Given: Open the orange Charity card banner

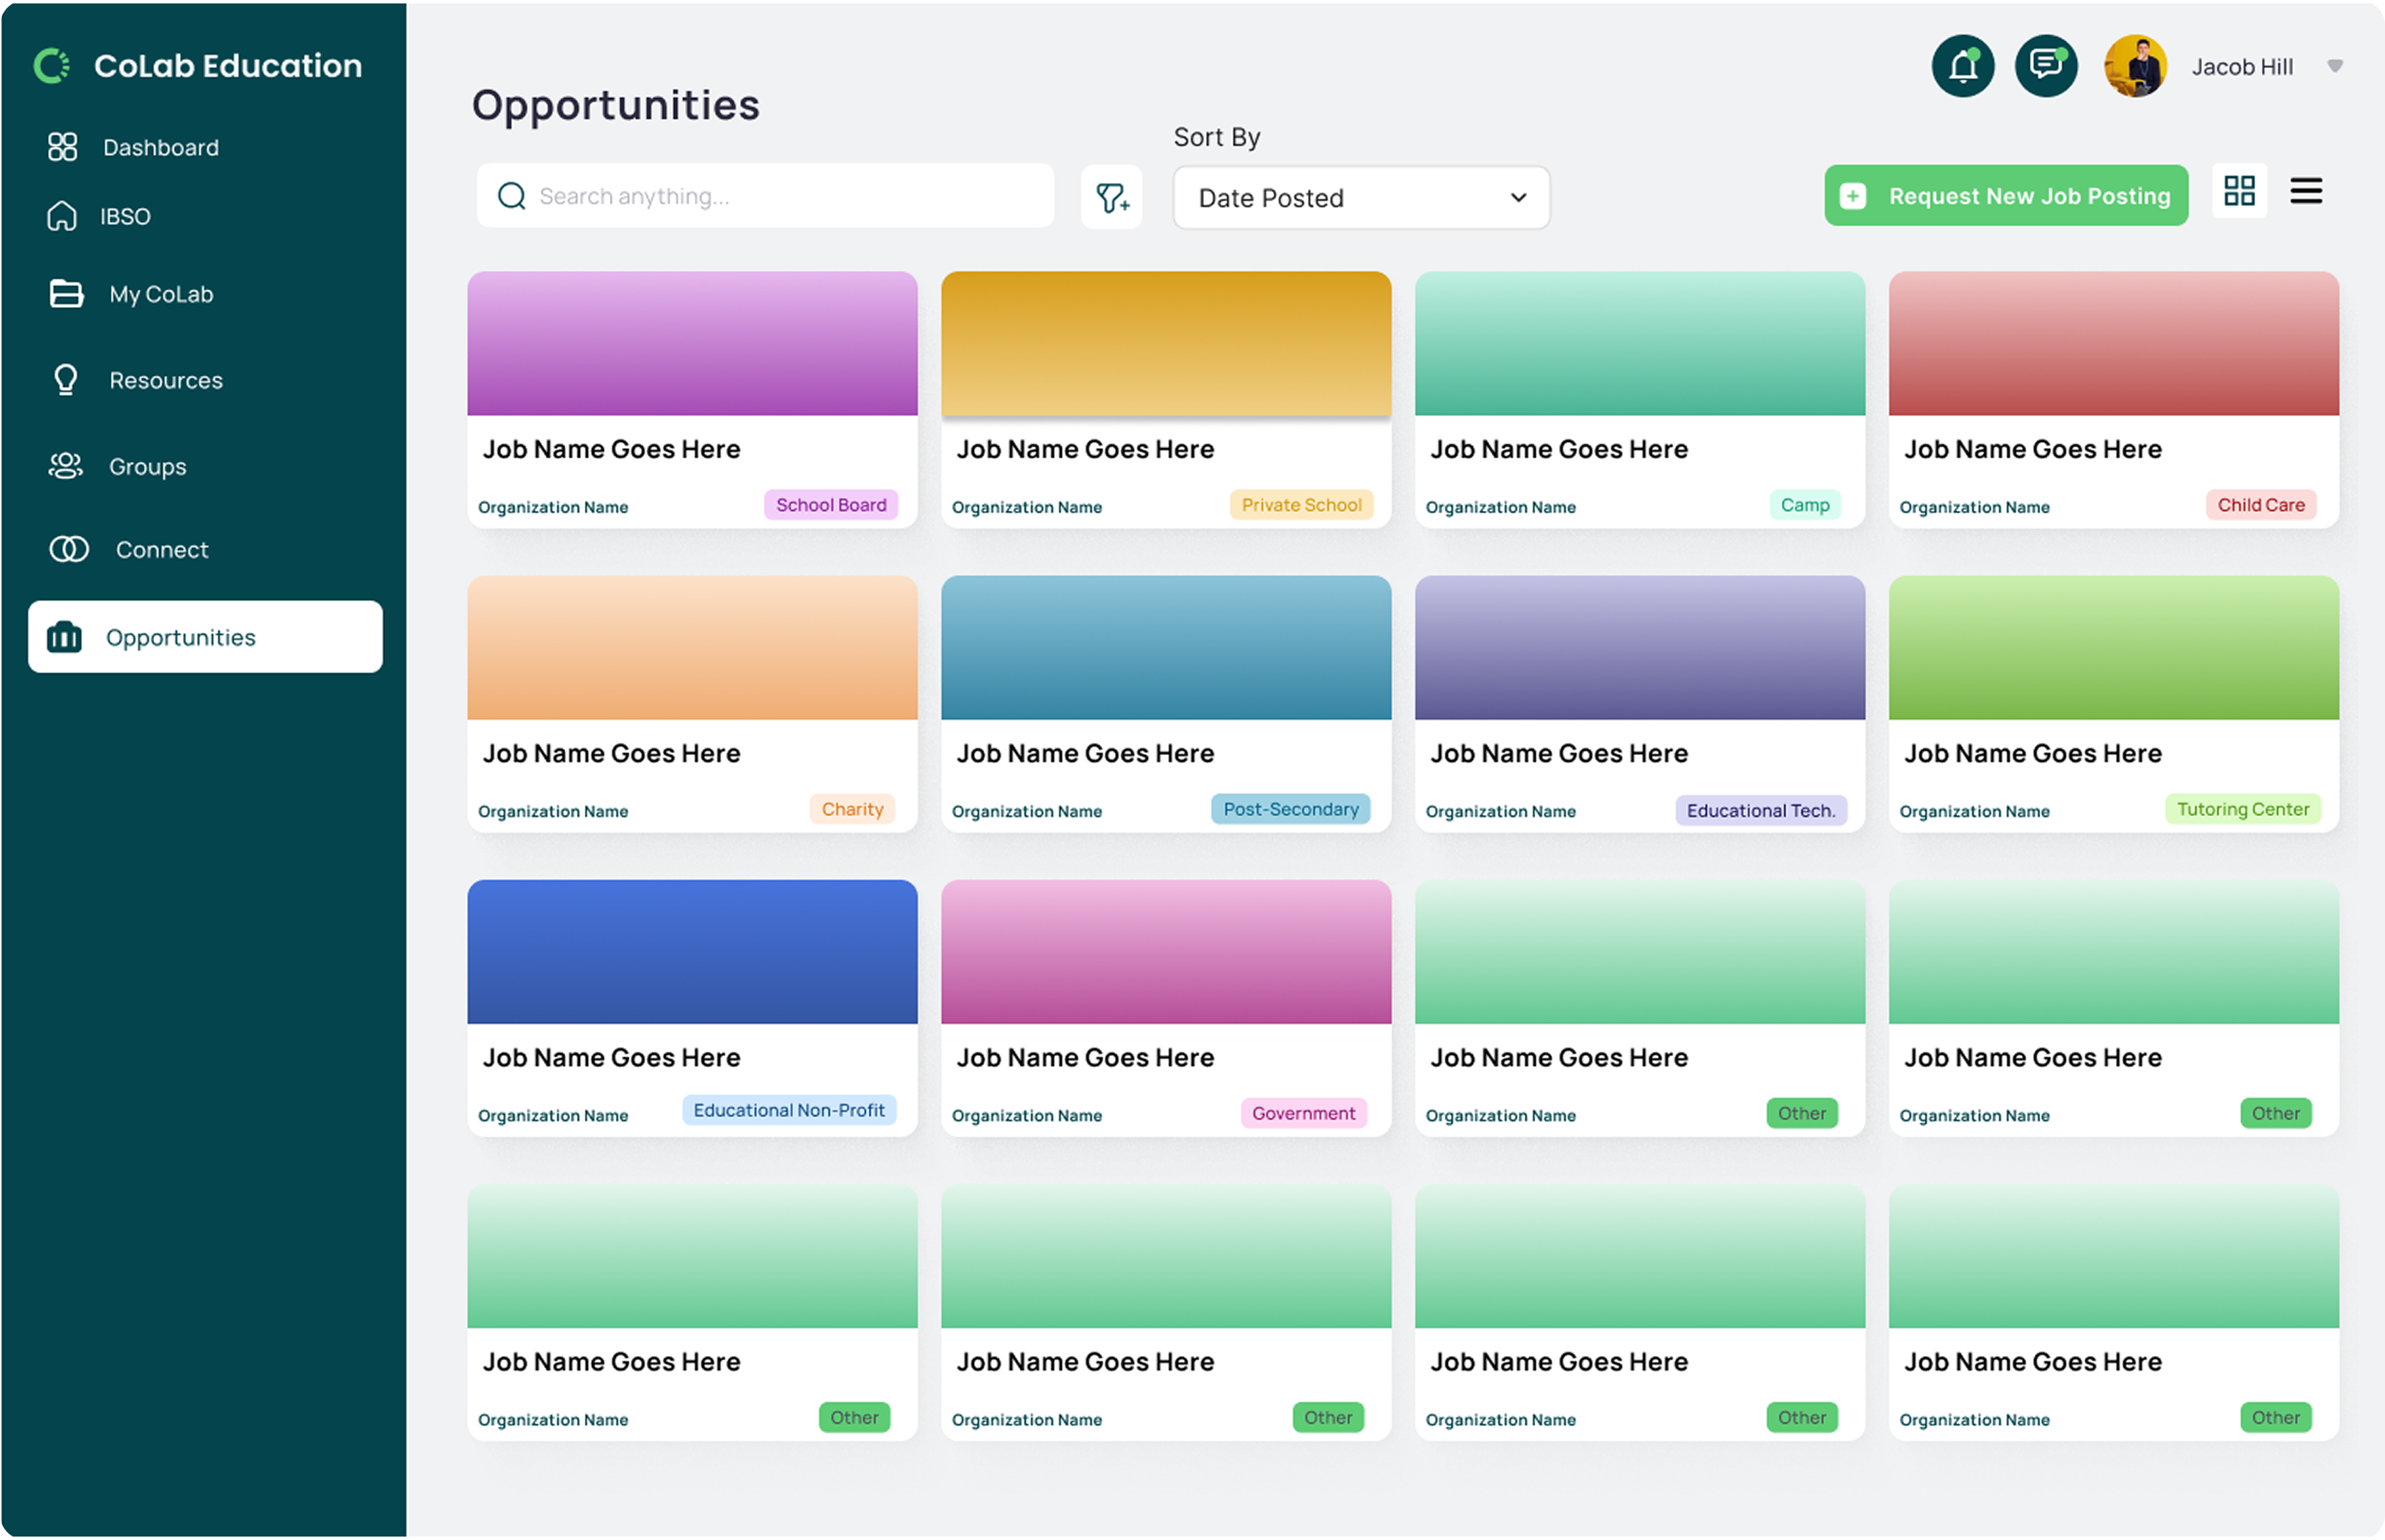Looking at the screenshot, I should (693, 647).
